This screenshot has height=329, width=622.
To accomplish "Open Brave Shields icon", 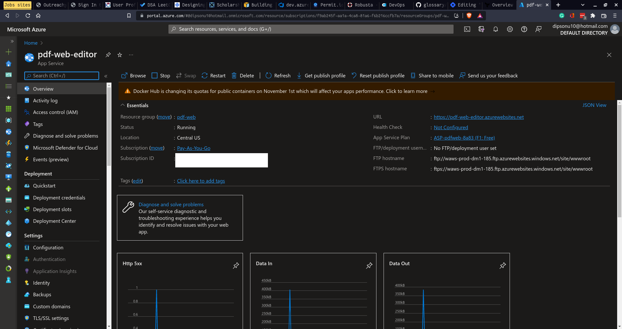I will 469,16.
